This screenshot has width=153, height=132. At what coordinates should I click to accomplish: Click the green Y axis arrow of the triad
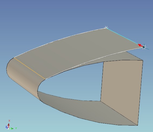click(12, 128)
